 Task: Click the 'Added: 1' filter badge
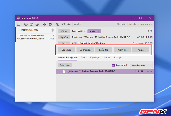tap(94, 31)
